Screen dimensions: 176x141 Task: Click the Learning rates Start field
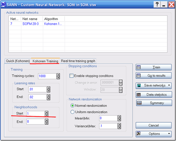(x=38, y=89)
